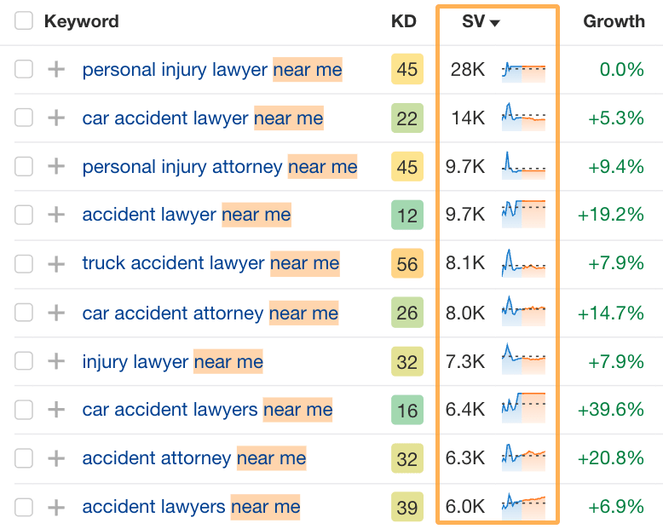This screenshot has height=529, width=663.
Task: Click the KD badge showing 56
Action: pyautogui.click(x=407, y=264)
